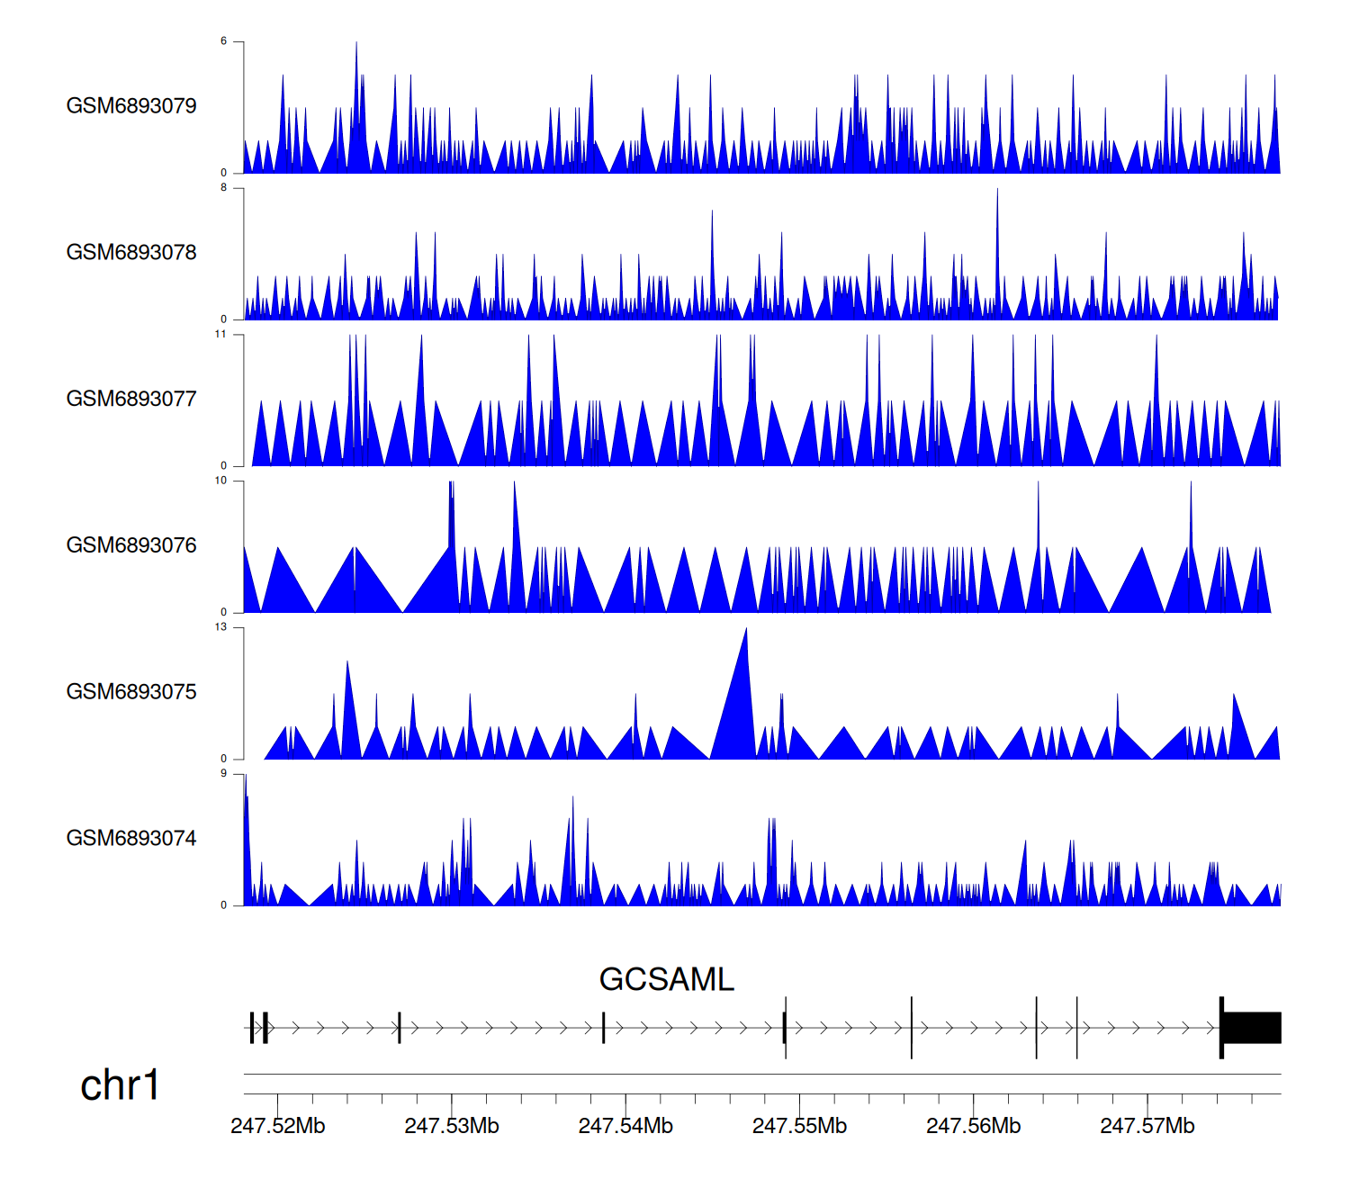Select the GSM6893074 track name

click(x=131, y=839)
